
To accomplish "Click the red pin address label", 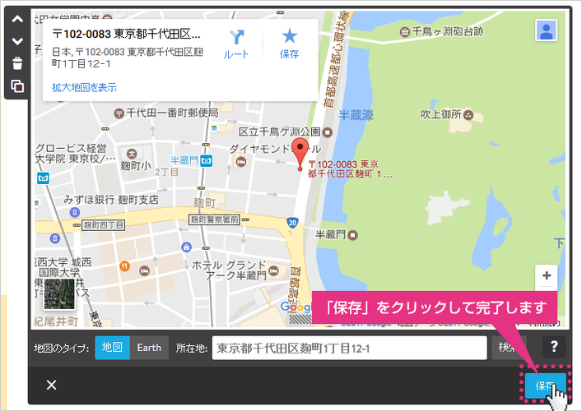I will tap(350, 169).
